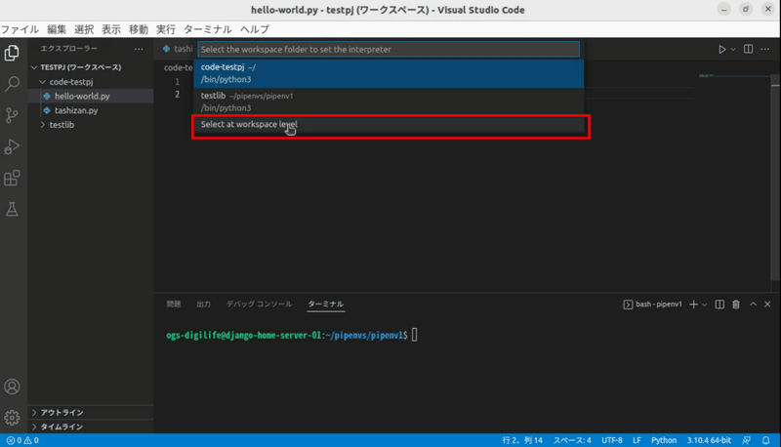Viewport: 781px width, 447px height.
Task: Open the ターミナル menu
Action: click(207, 29)
